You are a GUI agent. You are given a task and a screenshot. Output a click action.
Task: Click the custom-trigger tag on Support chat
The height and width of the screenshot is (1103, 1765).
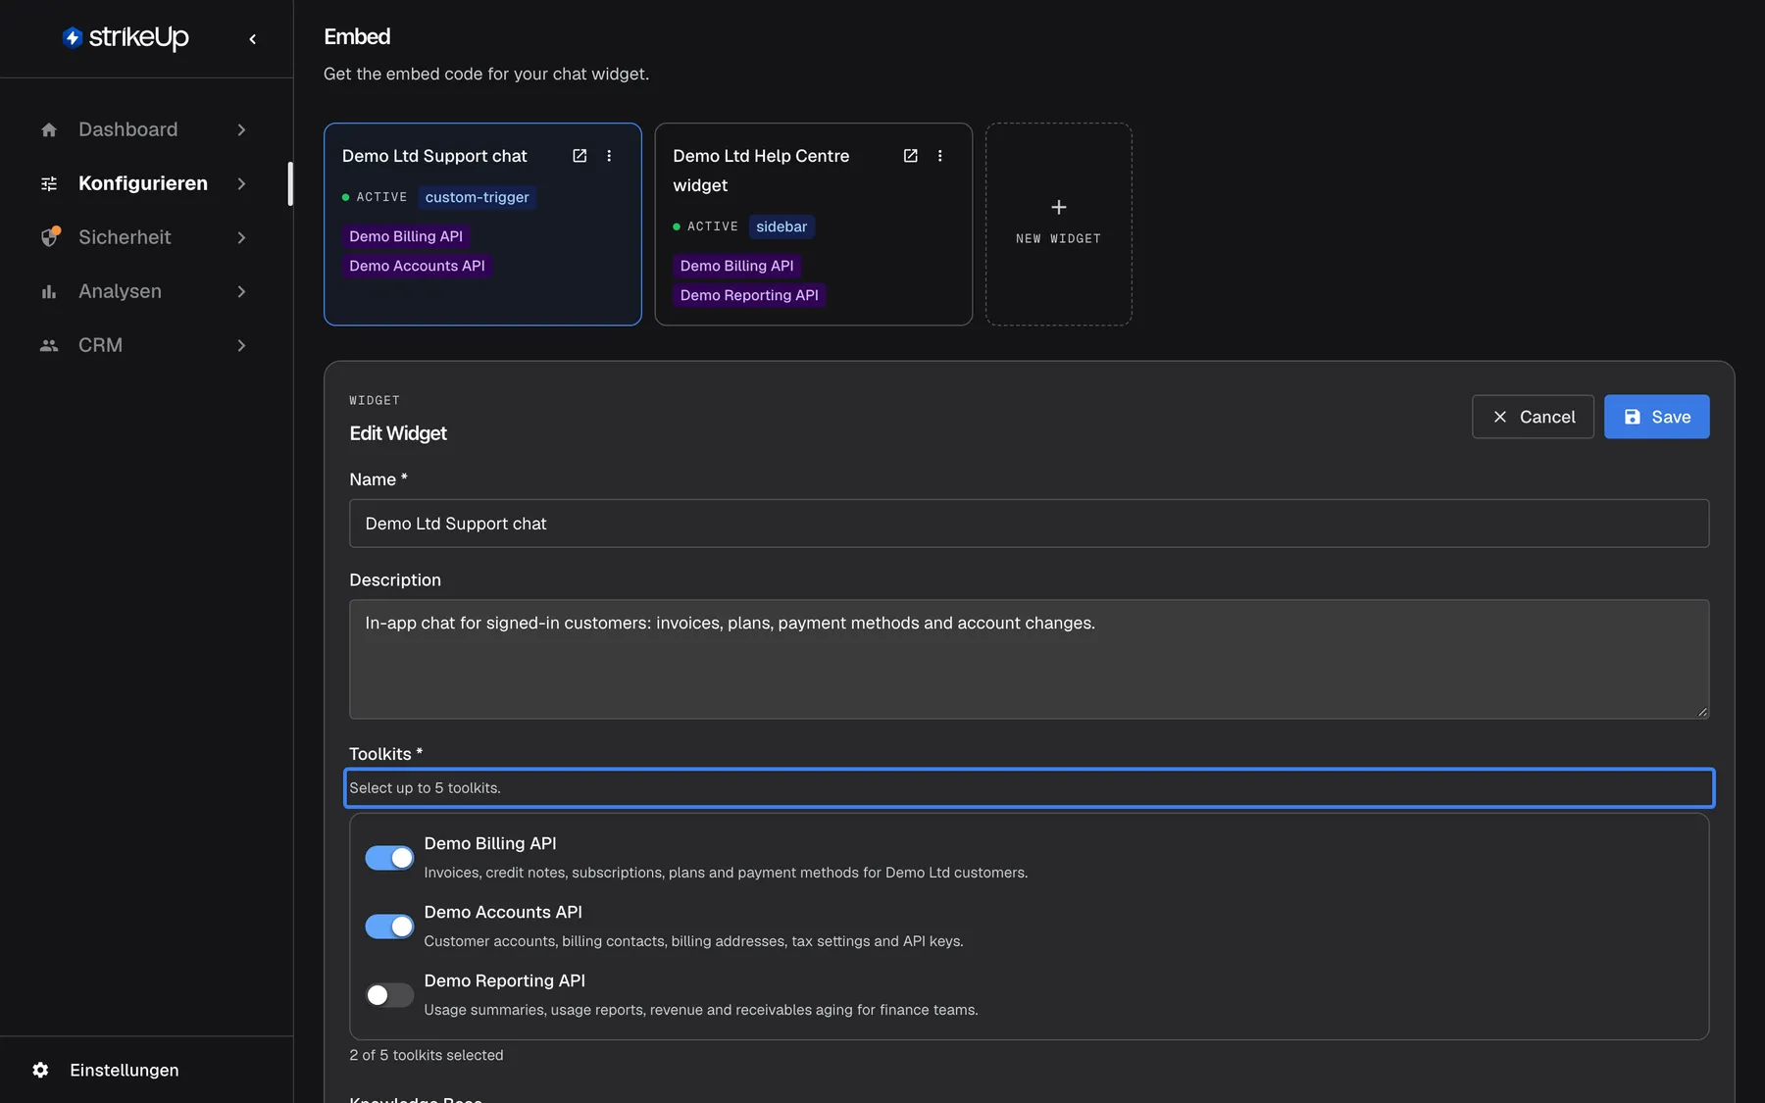tap(477, 197)
